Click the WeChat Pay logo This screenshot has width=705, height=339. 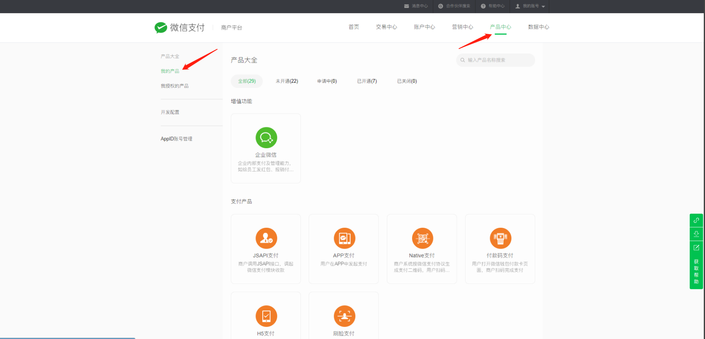pos(179,27)
